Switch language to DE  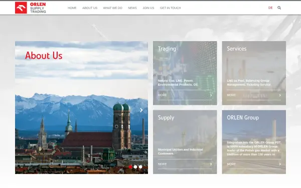click(x=270, y=8)
